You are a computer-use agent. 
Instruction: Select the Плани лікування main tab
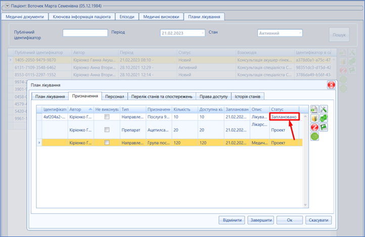[204, 17]
